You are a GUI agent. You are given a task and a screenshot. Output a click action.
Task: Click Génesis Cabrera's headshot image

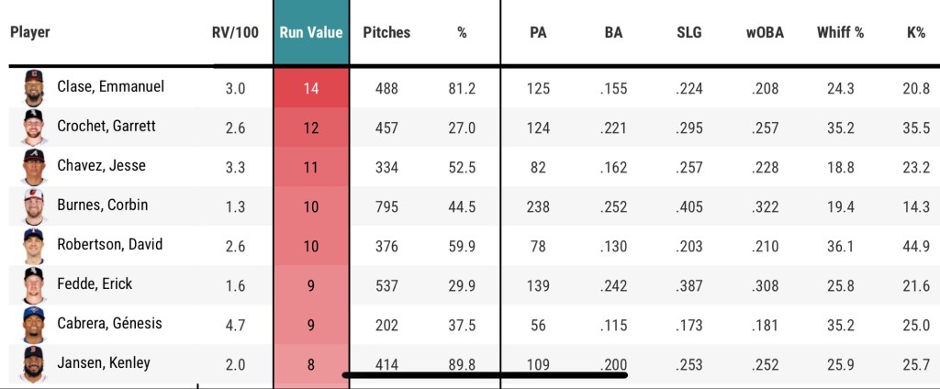pos(34,326)
